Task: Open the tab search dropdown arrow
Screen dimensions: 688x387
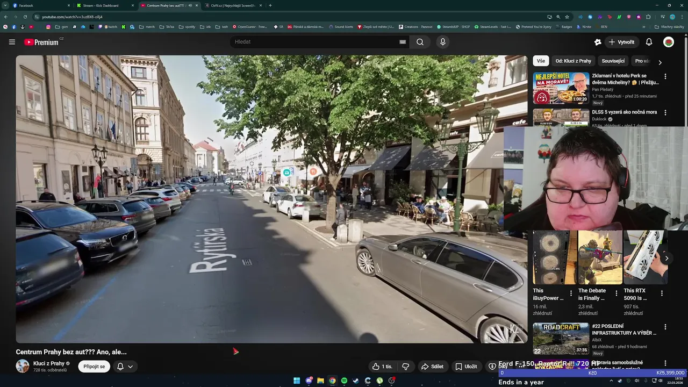Action: 5,5
